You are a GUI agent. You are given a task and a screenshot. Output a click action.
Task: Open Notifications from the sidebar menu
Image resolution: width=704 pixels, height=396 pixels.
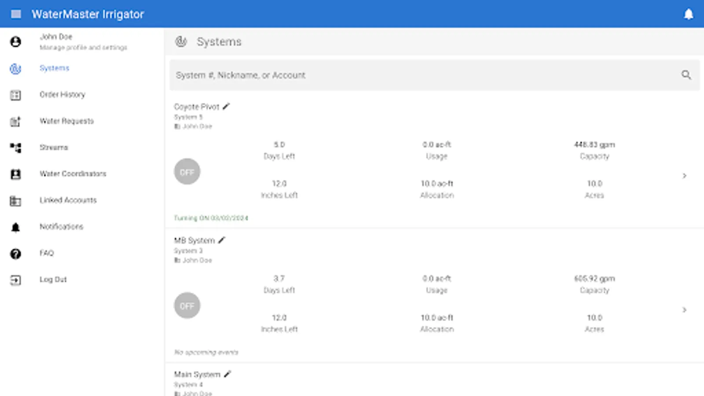tap(61, 227)
